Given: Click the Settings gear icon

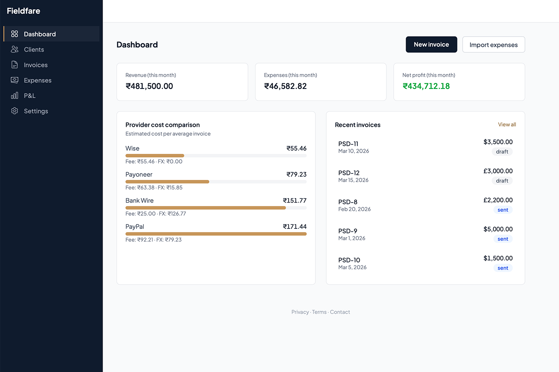Looking at the screenshot, I should pyautogui.click(x=15, y=111).
